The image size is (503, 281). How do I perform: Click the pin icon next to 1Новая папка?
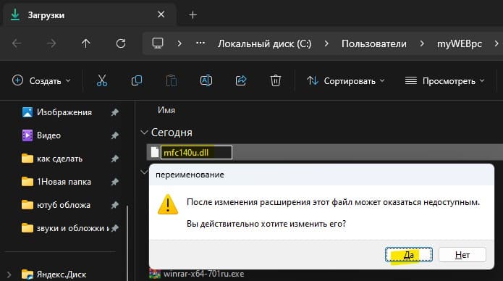point(114,182)
